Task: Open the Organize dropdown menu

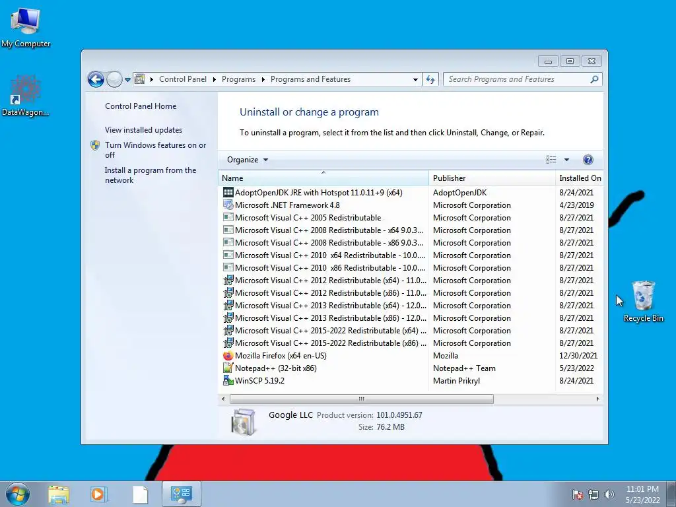Action: click(248, 160)
